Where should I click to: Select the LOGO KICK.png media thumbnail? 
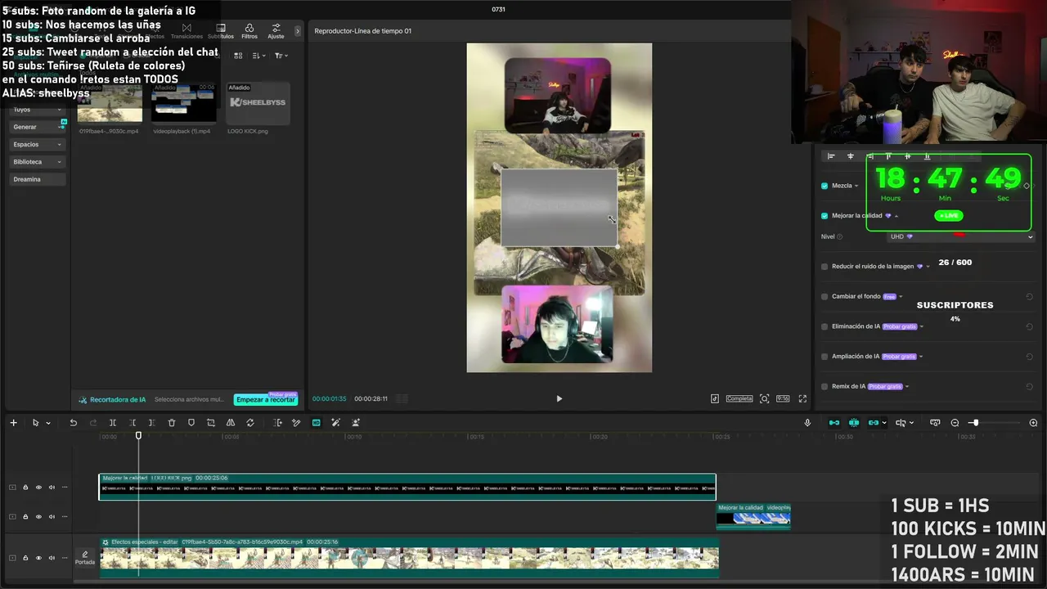point(258,102)
